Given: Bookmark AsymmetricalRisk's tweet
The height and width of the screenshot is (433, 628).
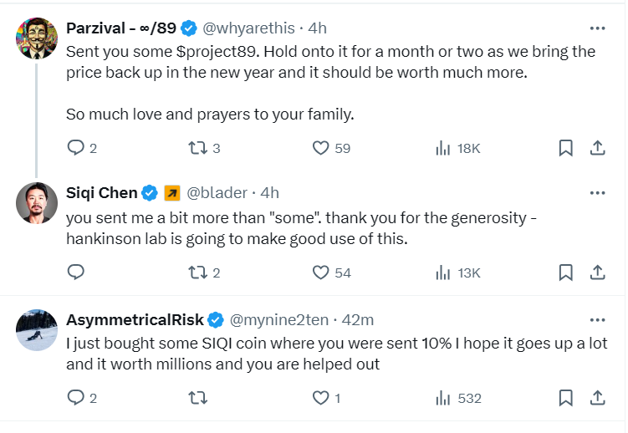Looking at the screenshot, I should pos(565,398).
